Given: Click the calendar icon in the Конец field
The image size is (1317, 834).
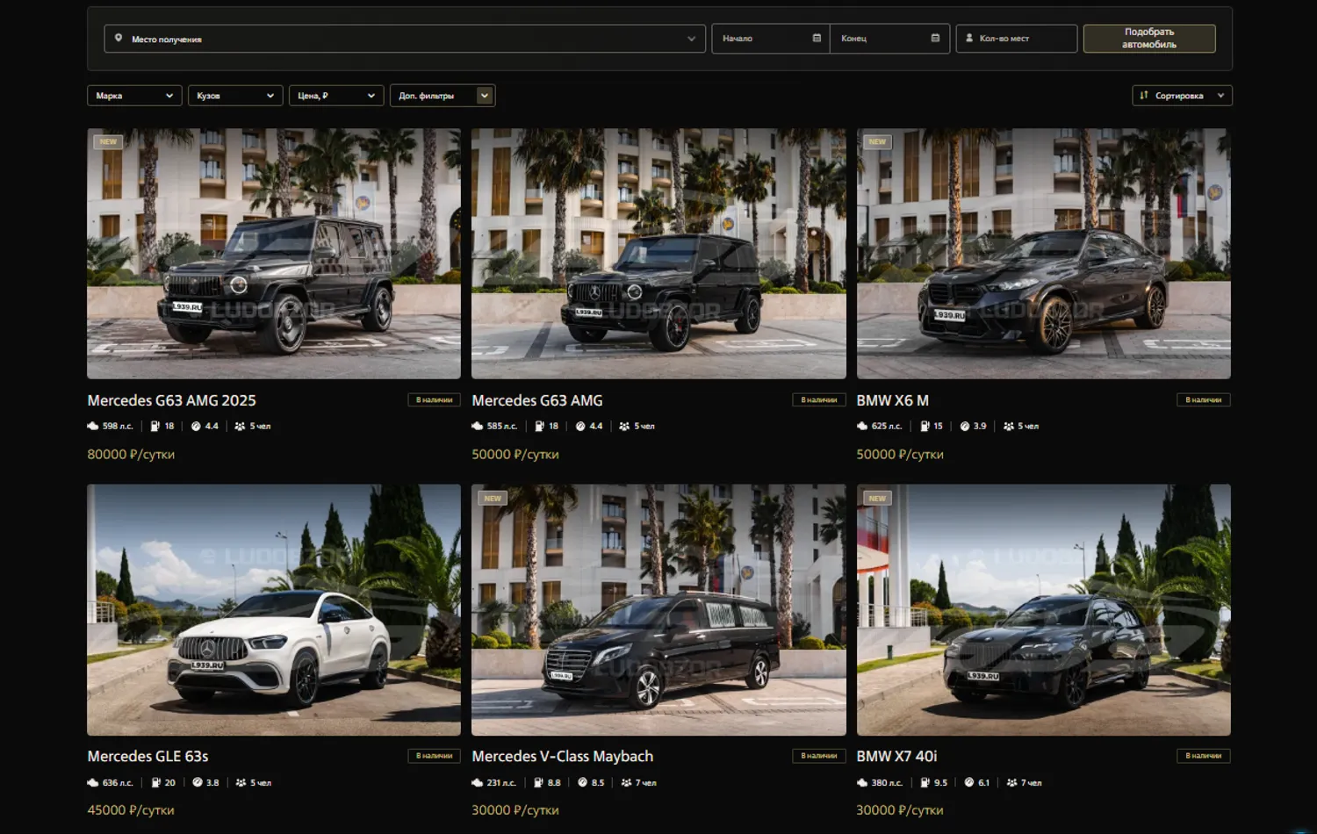Looking at the screenshot, I should pyautogui.click(x=935, y=39).
